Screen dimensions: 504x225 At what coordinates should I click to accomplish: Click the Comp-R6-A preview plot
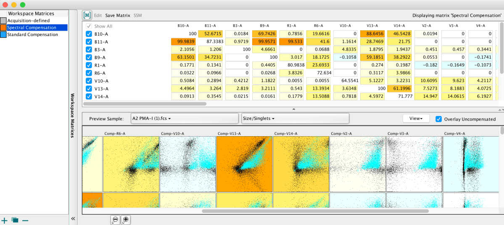131,163
